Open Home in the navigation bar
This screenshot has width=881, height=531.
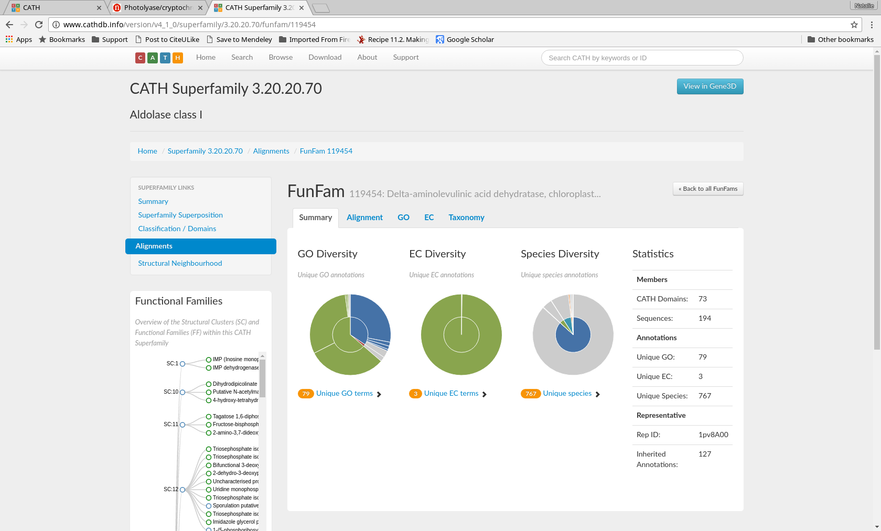point(206,58)
